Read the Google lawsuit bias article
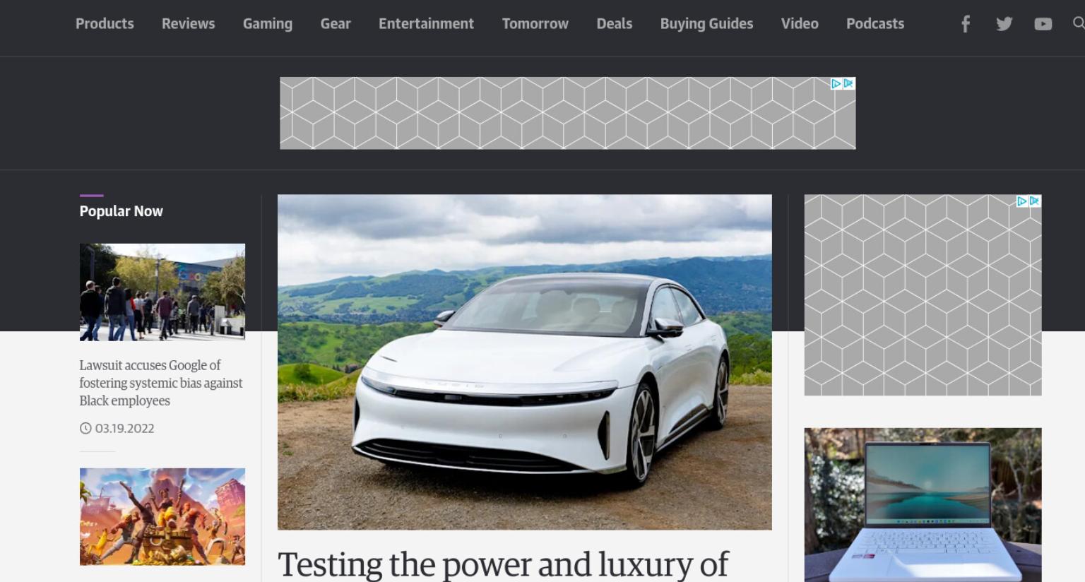Screen dimensions: 1085x582 [161, 383]
